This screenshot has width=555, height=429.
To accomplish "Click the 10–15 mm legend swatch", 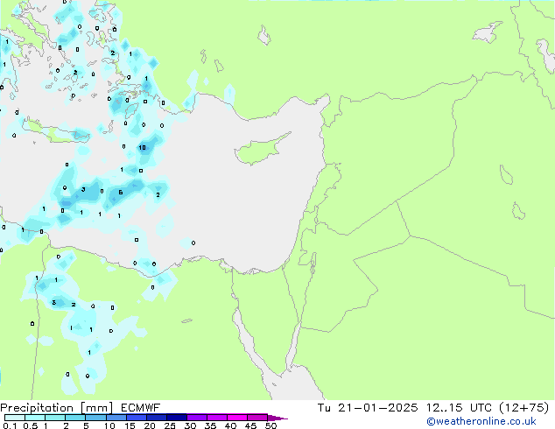I will [116, 418].
